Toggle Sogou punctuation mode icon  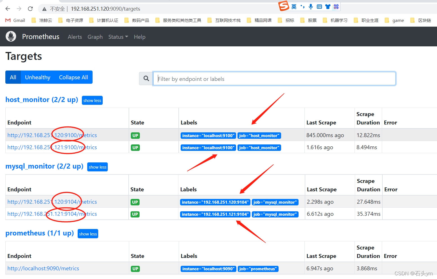302,6
